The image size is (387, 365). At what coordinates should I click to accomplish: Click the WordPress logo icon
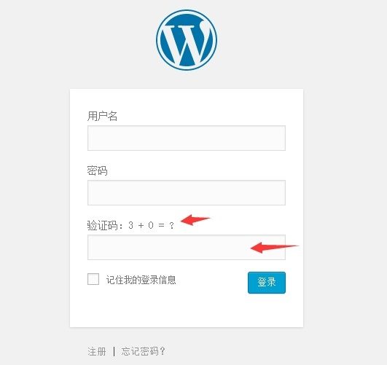(x=187, y=40)
